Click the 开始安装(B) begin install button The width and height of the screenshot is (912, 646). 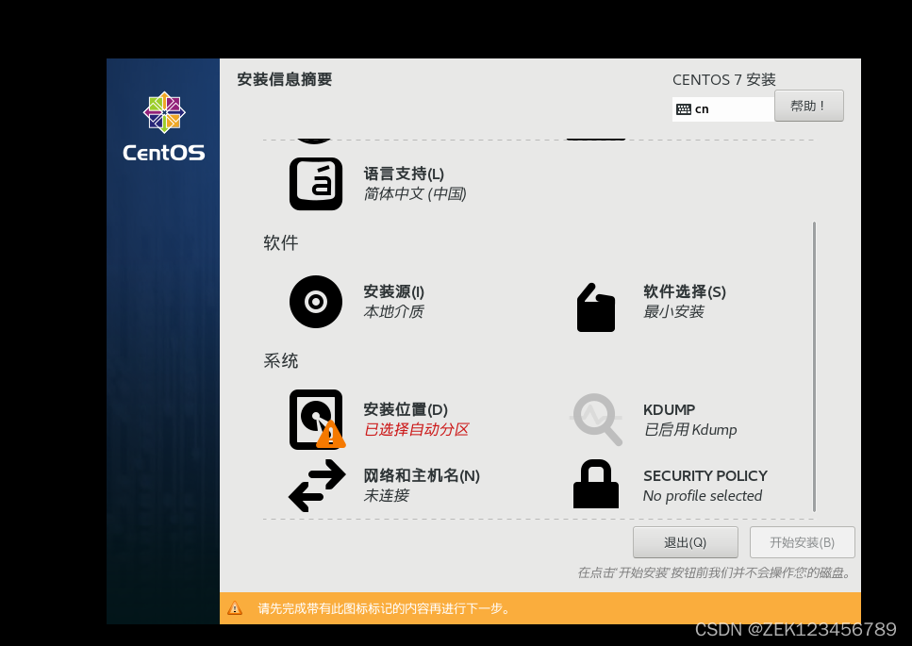pyautogui.click(x=802, y=542)
